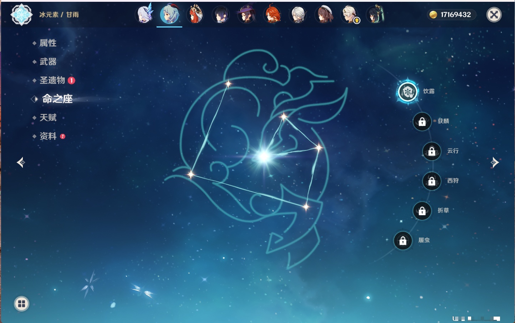Click the 折草 constellation name label
The height and width of the screenshot is (323, 515).
[443, 211]
